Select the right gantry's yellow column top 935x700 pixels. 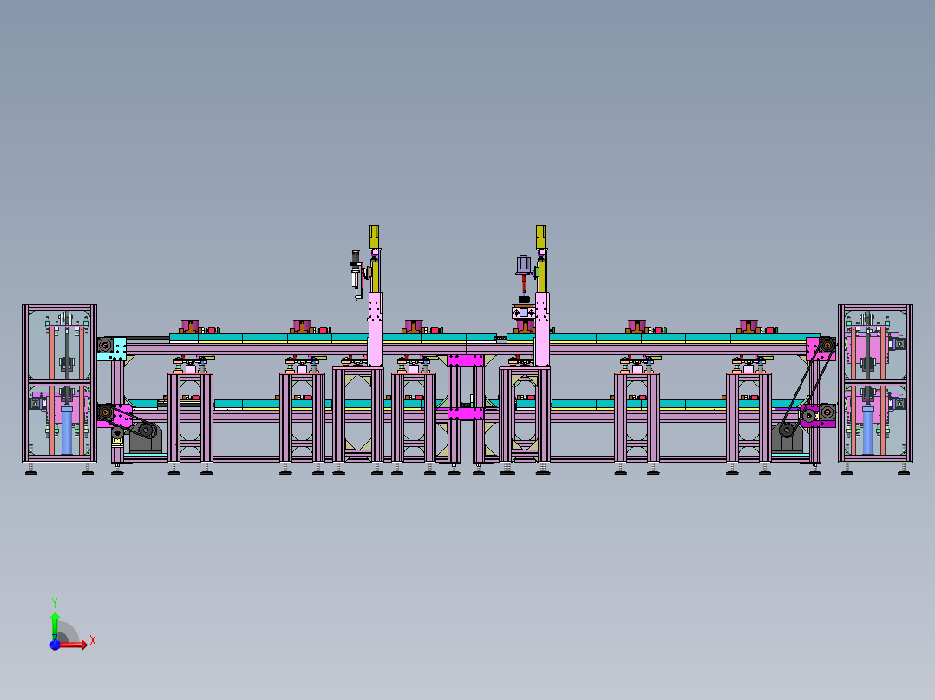coord(540,237)
